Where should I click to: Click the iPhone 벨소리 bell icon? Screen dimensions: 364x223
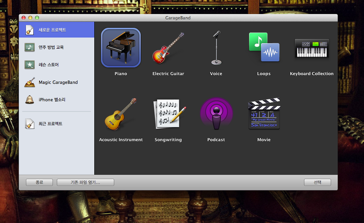point(30,100)
